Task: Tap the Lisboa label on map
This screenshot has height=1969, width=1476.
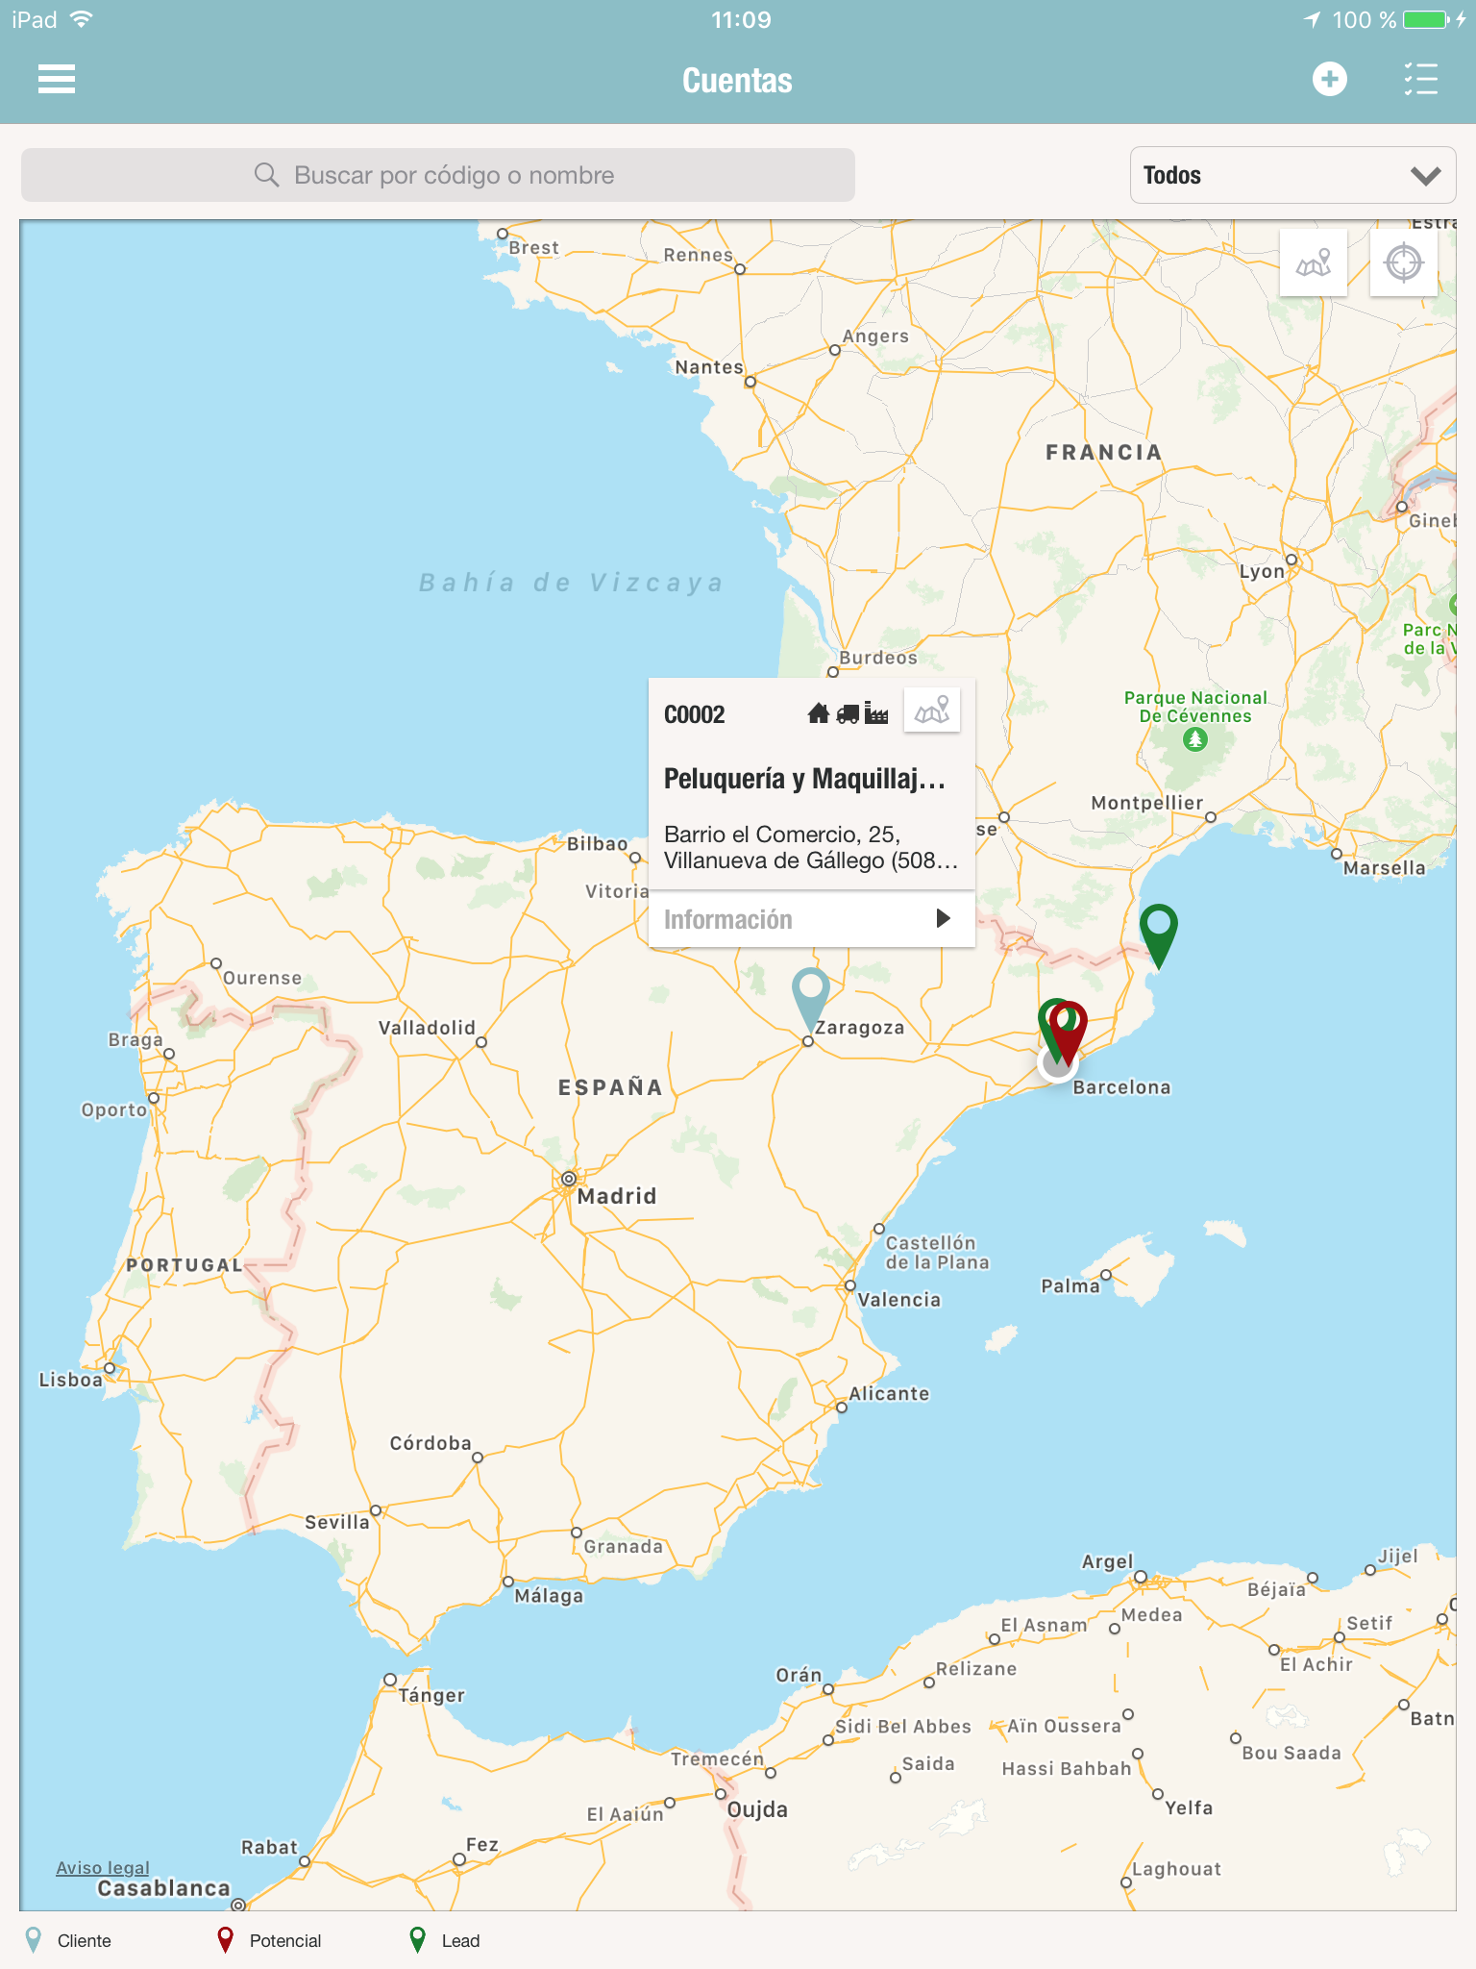Action: tap(70, 1380)
